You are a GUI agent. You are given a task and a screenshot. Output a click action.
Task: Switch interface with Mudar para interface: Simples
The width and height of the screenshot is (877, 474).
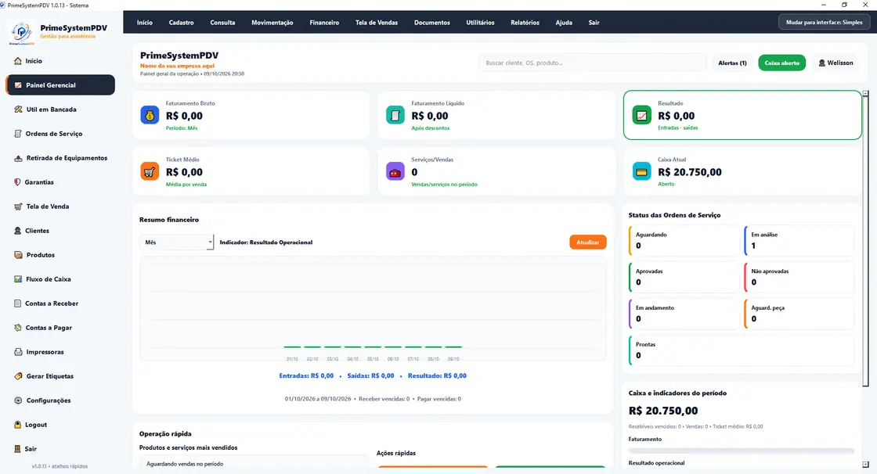tap(825, 23)
